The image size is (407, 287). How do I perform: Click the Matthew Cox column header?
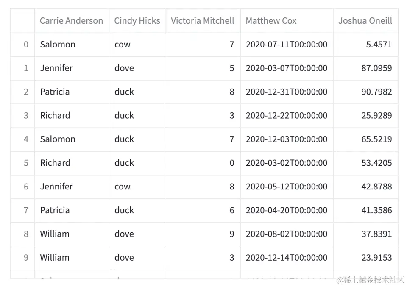[271, 21]
